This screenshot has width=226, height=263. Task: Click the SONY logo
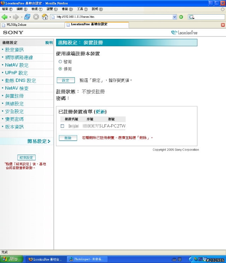coord(13,32)
